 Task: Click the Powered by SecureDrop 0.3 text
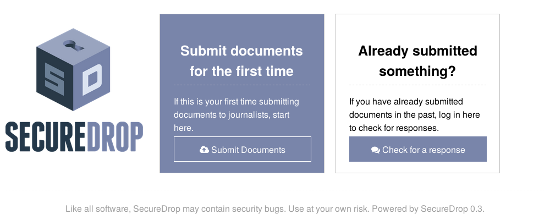(428, 209)
